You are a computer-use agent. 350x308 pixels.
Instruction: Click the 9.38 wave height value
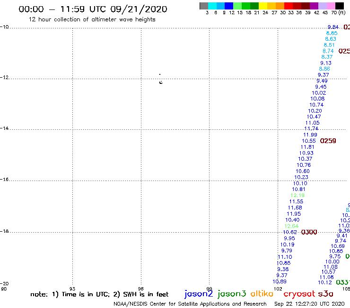[283, 269]
